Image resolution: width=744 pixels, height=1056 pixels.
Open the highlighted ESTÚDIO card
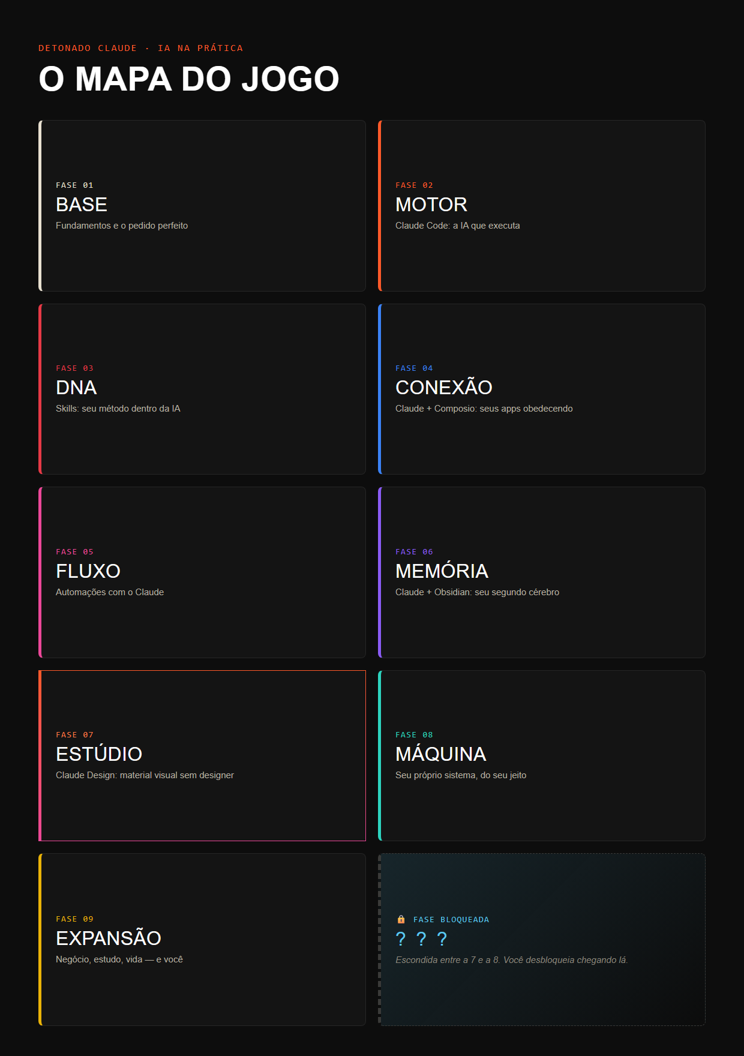click(202, 755)
